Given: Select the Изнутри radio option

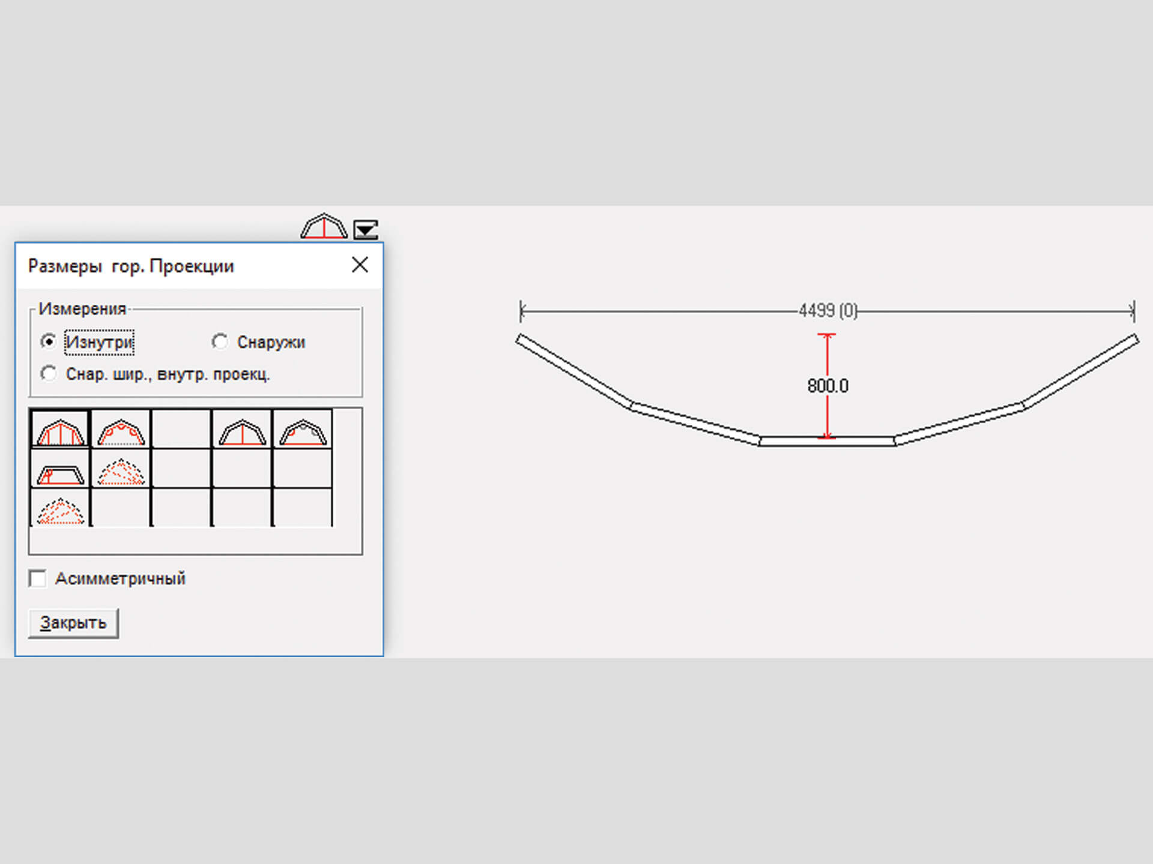Looking at the screenshot, I should coord(49,341).
